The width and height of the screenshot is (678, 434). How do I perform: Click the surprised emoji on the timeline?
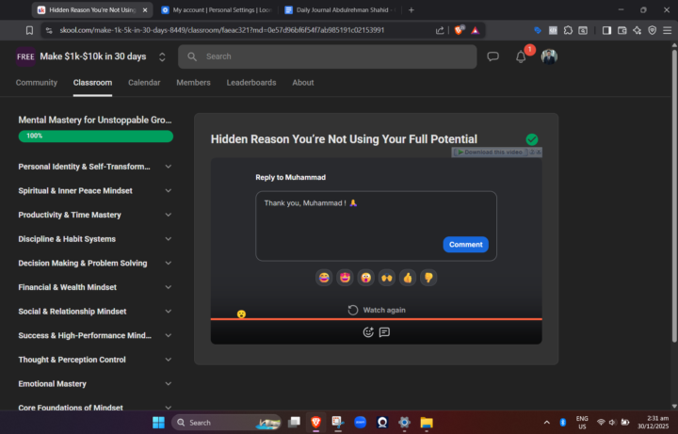(241, 314)
